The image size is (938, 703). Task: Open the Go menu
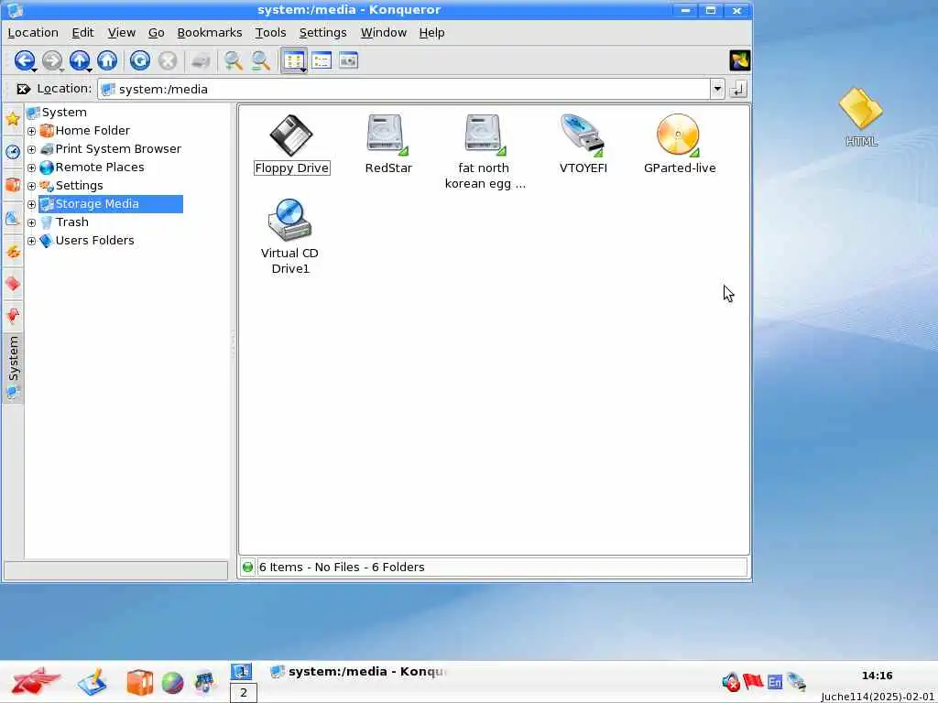(x=156, y=33)
